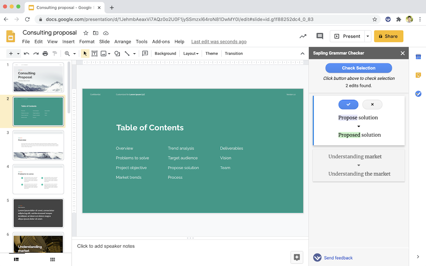Select the Understanding the market suggestion card
This screenshot has width=426, height=266.
pyautogui.click(x=359, y=165)
